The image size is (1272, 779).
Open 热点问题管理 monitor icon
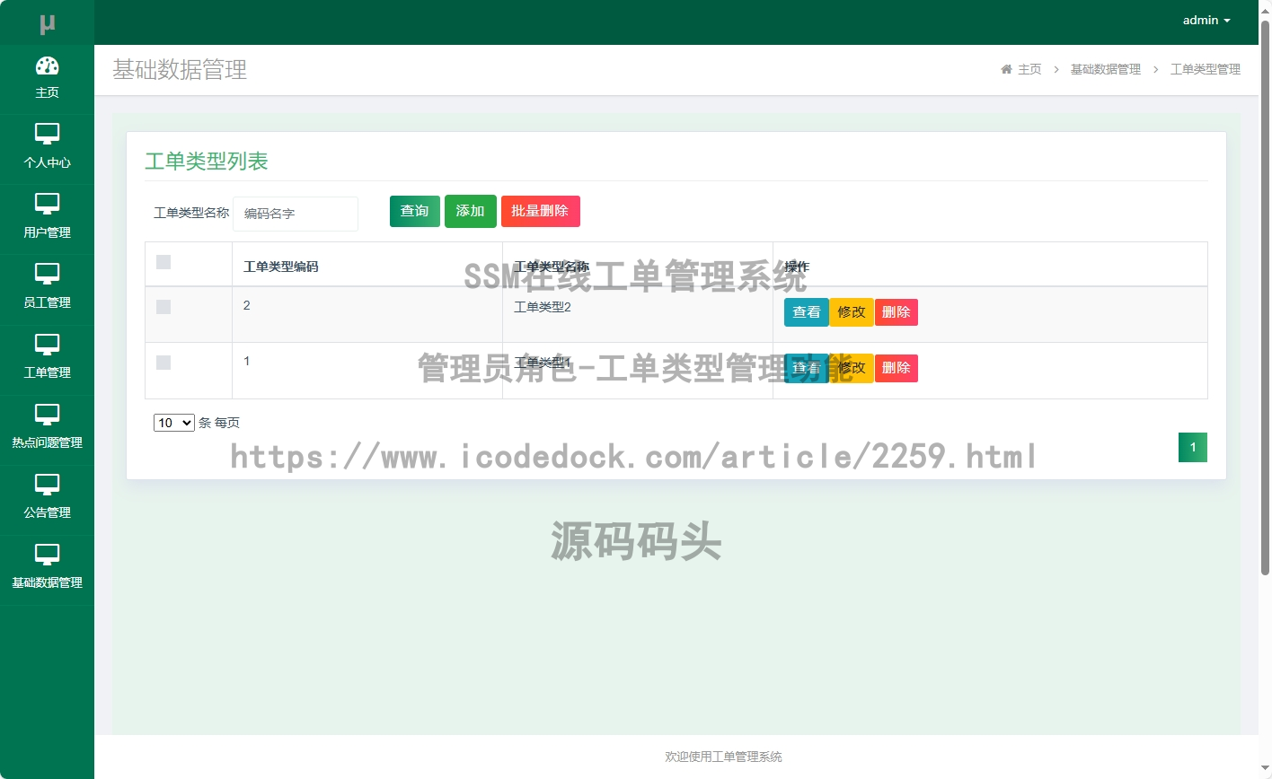(47, 414)
